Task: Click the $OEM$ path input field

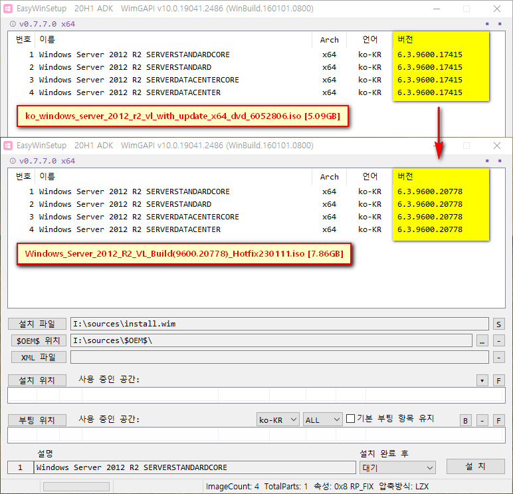Action: point(271,340)
